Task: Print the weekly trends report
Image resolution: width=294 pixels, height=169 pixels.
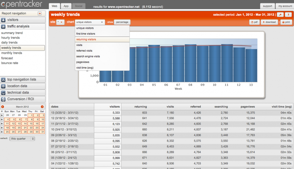Action: pos(286,22)
